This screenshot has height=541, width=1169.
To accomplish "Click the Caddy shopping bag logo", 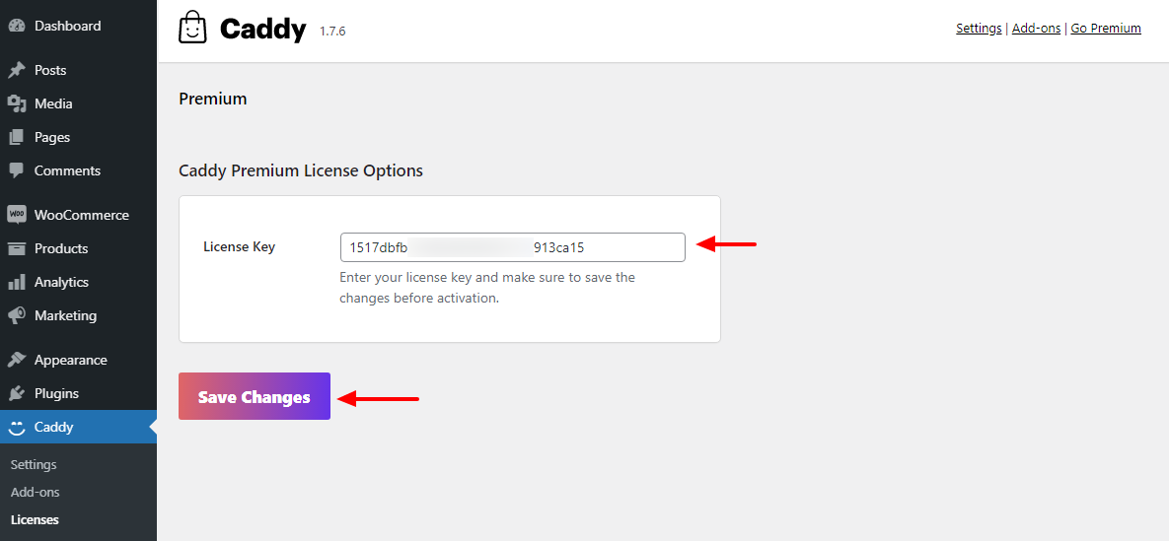I will click(192, 28).
